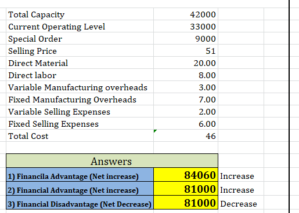Image resolution: width=299 pixels, height=213 pixels.
Task: Select '2) Financial Advantage (Net increase)' cell
Action: coord(80,189)
